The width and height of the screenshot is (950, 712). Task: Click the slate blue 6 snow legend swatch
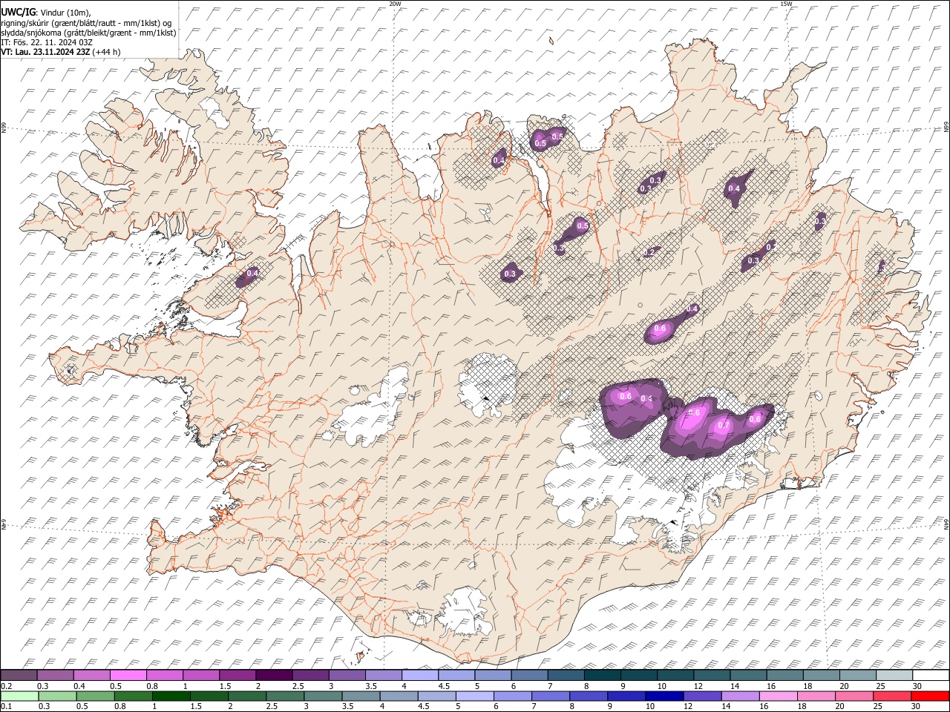coord(528,676)
